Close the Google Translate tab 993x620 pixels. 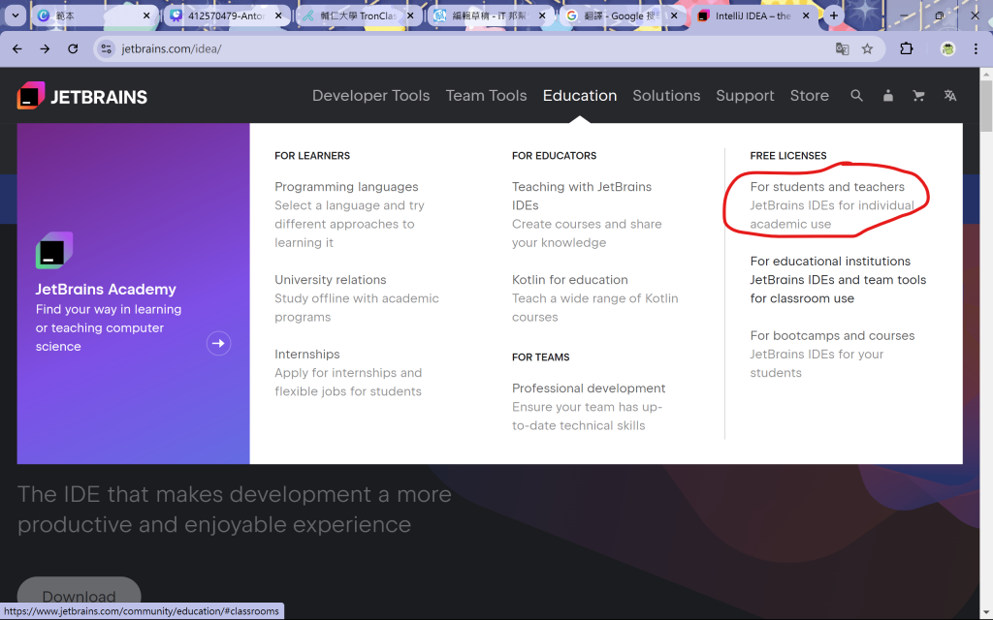pyautogui.click(x=674, y=15)
